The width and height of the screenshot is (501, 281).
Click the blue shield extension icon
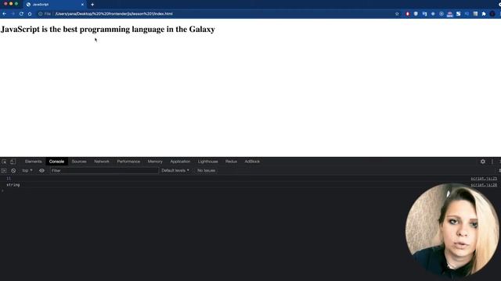[416, 14]
